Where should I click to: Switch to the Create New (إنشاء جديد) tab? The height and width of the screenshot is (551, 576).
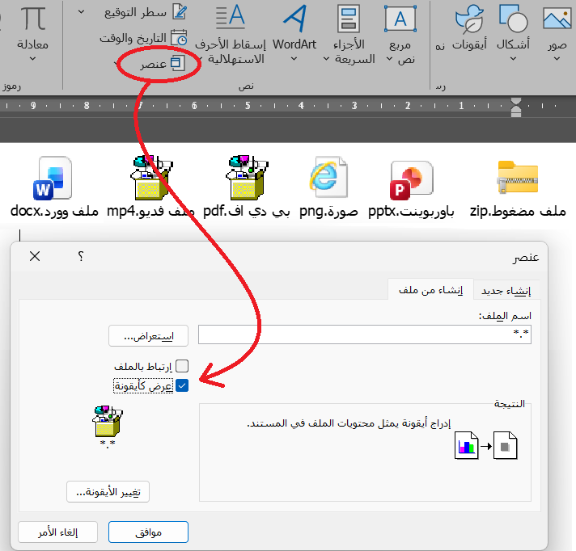pyautogui.click(x=506, y=289)
